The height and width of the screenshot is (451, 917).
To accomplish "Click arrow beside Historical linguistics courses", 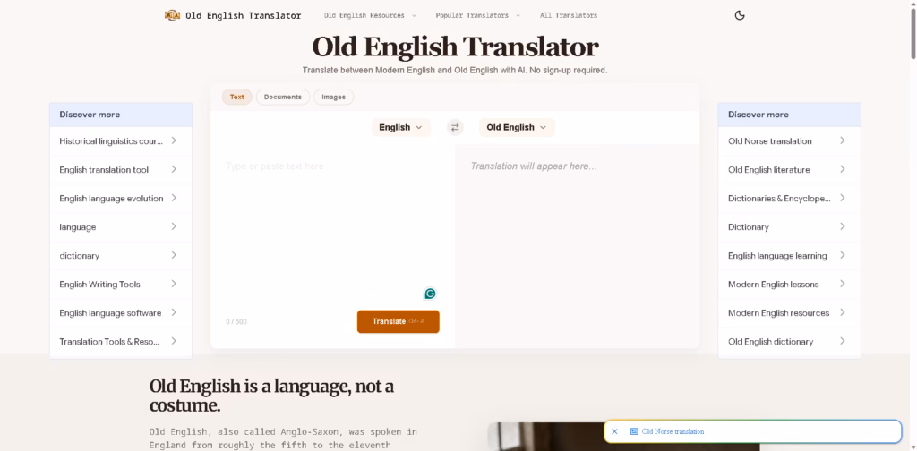I will point(174,140).
